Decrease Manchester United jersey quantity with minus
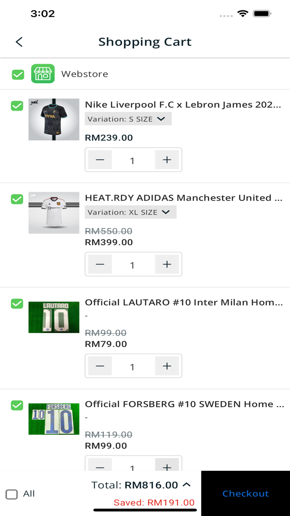Screen dimensions: 290x516 [x=99, y=264]
